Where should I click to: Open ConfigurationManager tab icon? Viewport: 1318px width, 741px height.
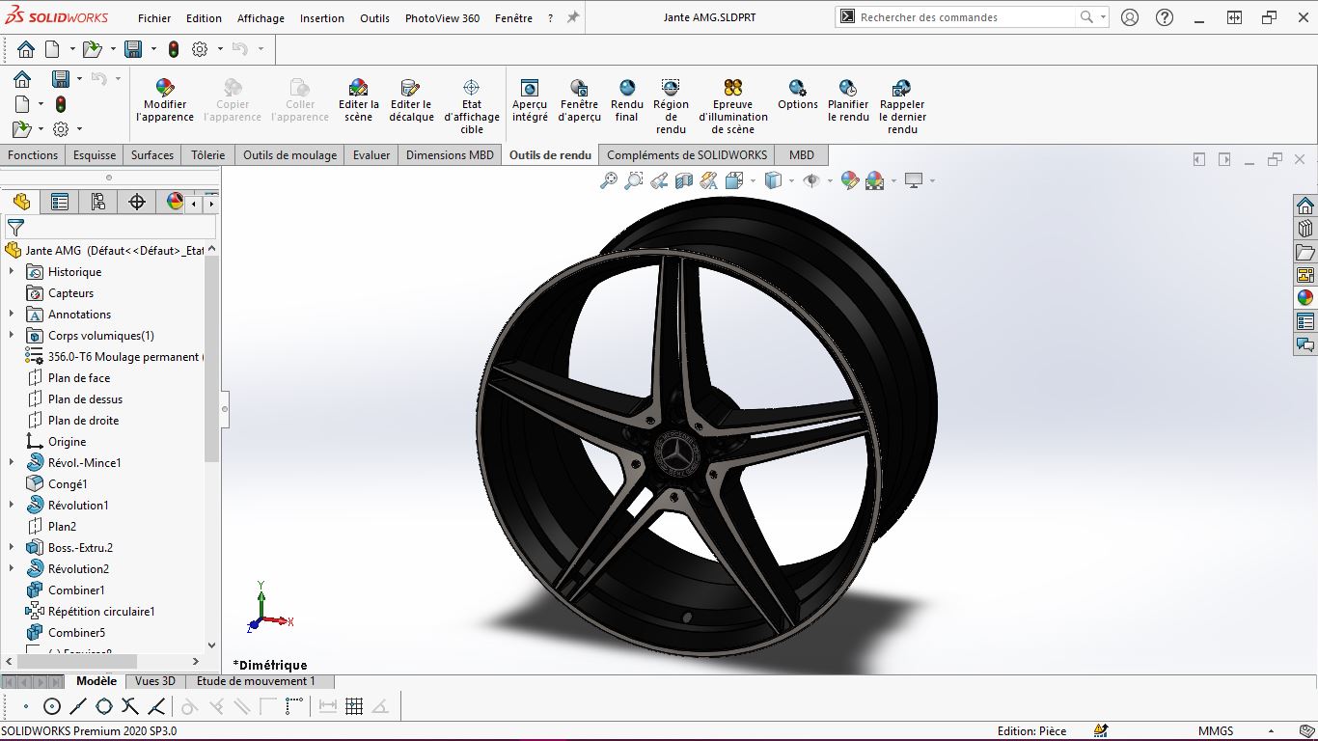(98, 202)
